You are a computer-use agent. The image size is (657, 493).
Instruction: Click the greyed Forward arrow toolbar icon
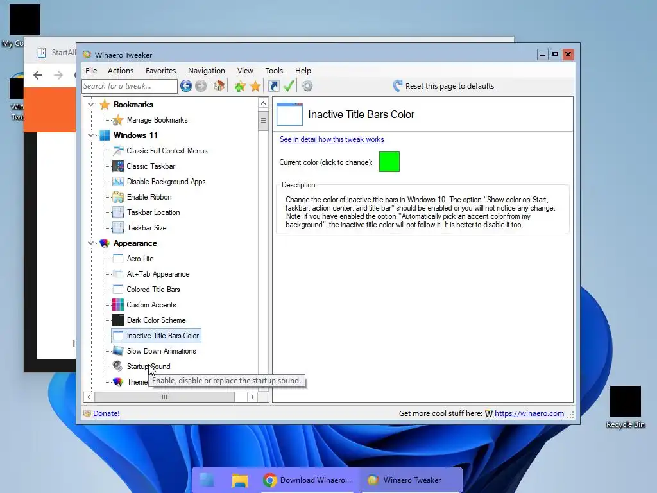click(201, 86)
